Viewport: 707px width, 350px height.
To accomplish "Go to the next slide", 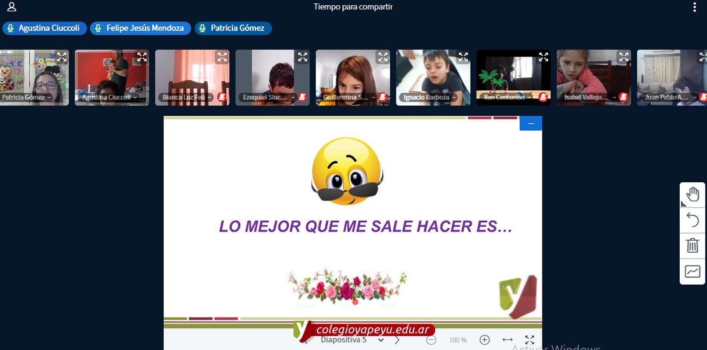I will pos(397,340).
